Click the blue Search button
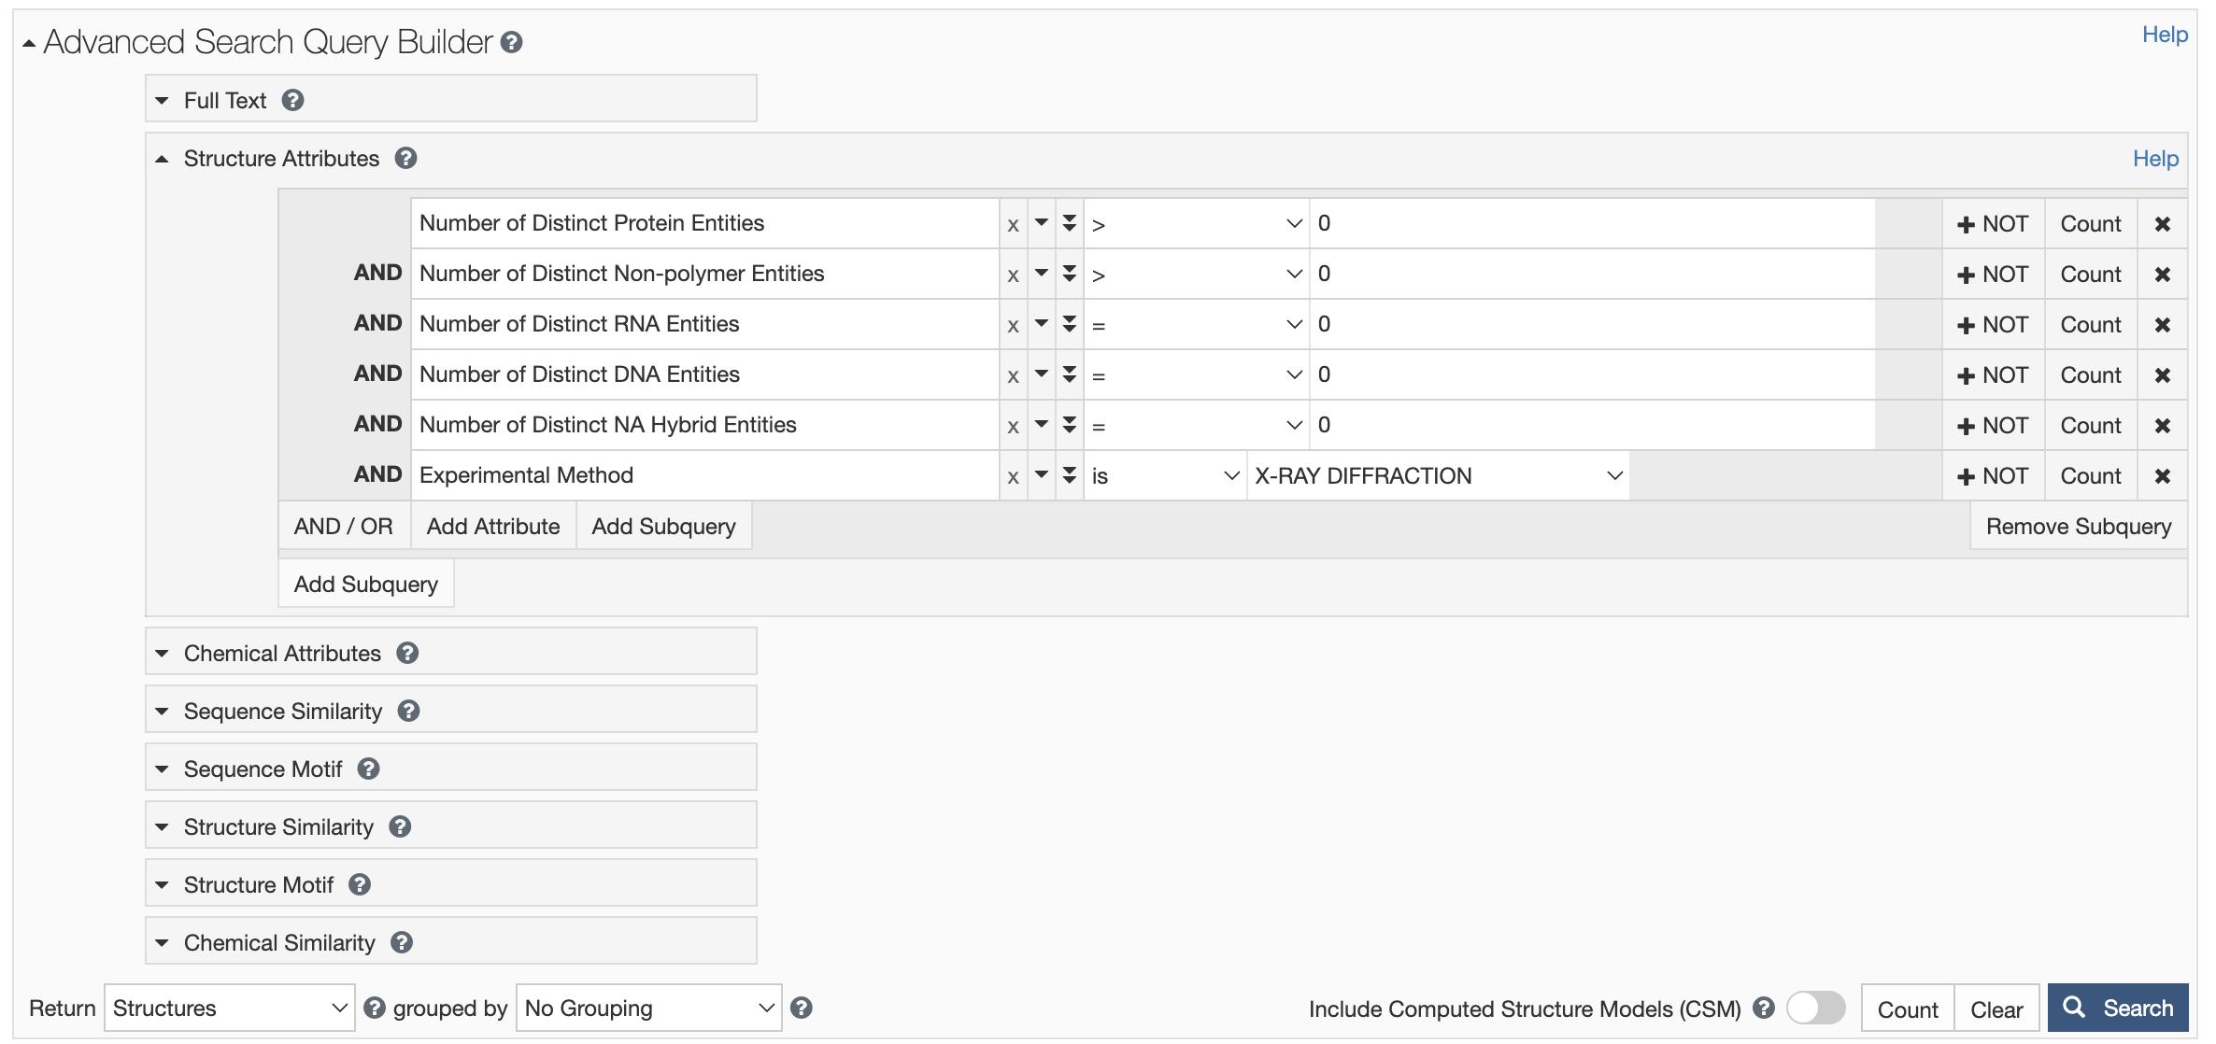The height and width of the screenshot is (1044, 2216). coord(2117,1008)
